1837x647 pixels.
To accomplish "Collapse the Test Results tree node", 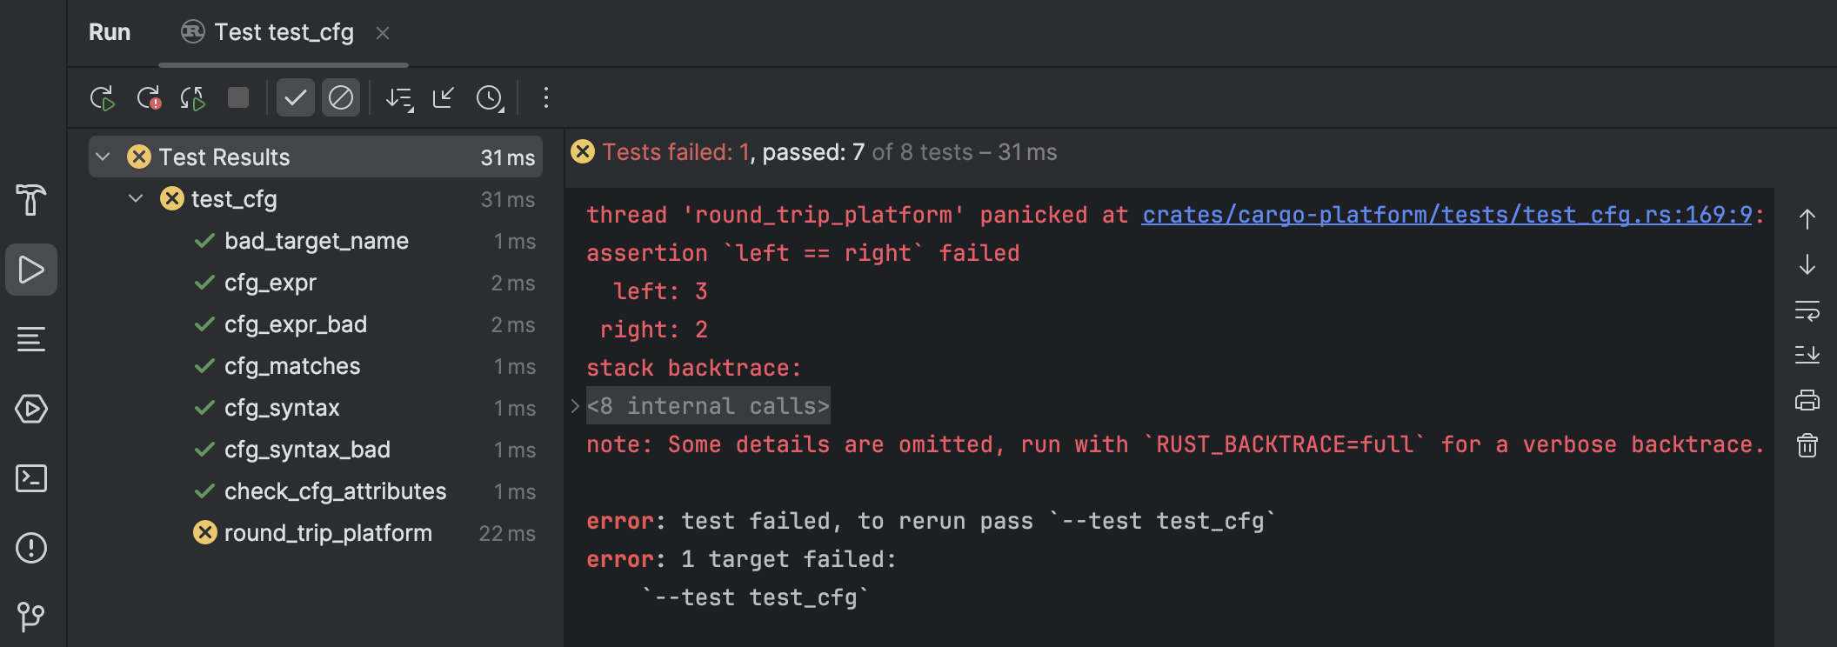I will pyautogui.click(x=103, y=157).
